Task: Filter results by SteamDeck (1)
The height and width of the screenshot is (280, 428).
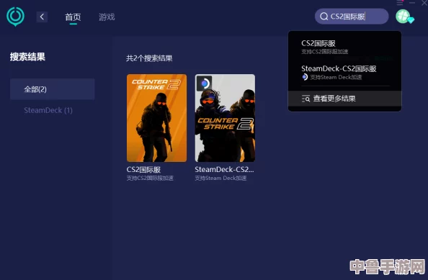Action: [x=48, y=110]
